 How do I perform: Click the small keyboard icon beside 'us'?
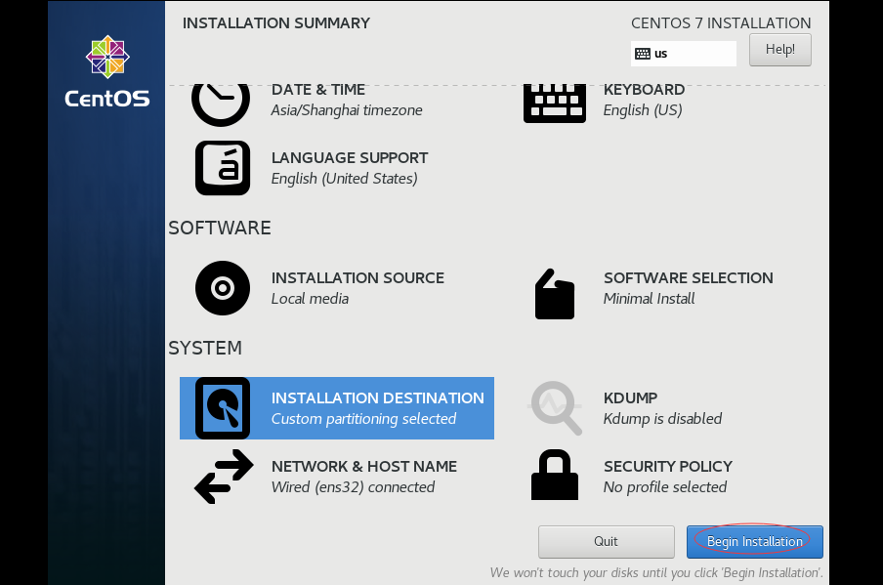tap(643, 54)
